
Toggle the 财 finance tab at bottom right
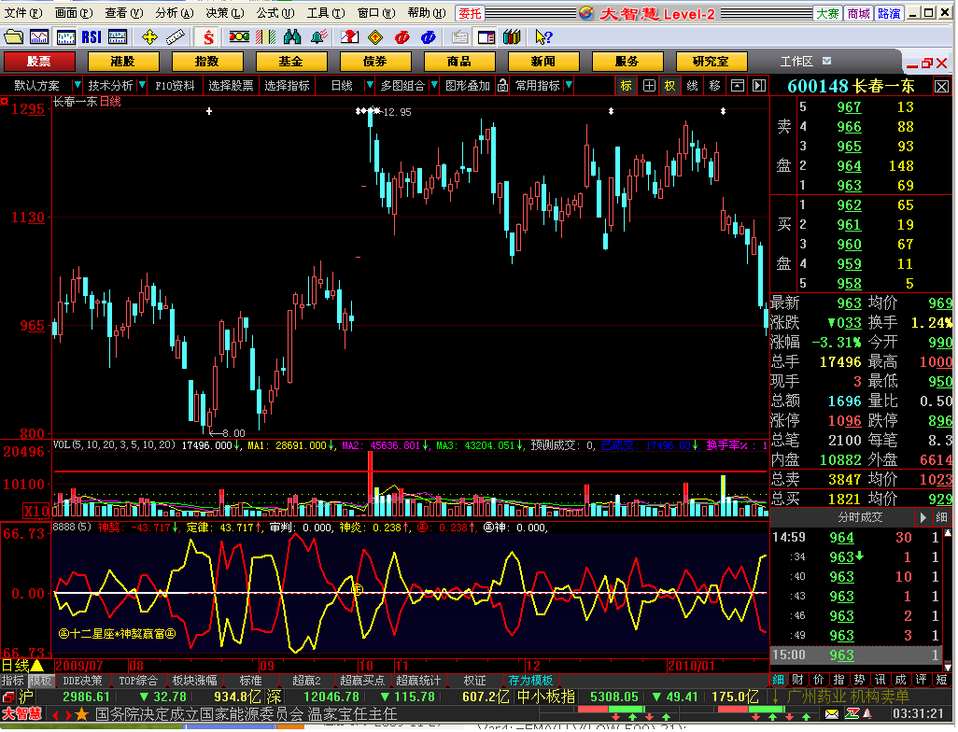pyautogui.click(x=798, y=680)
